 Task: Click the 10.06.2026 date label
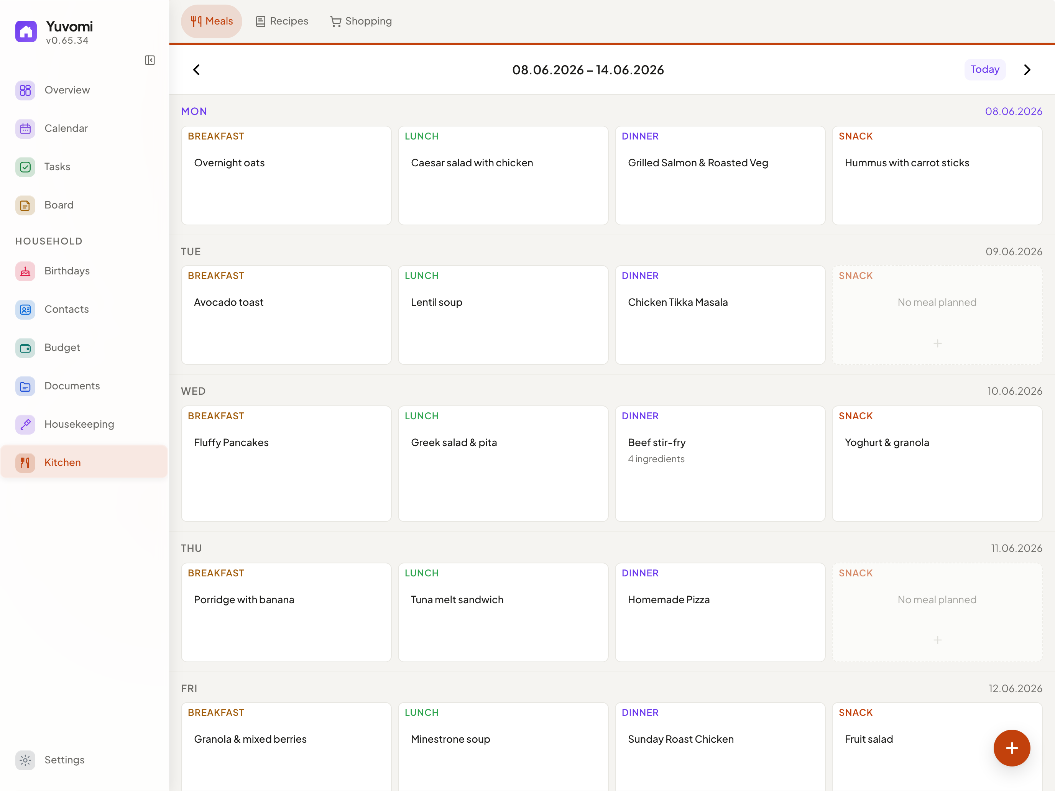point(1015,391)
